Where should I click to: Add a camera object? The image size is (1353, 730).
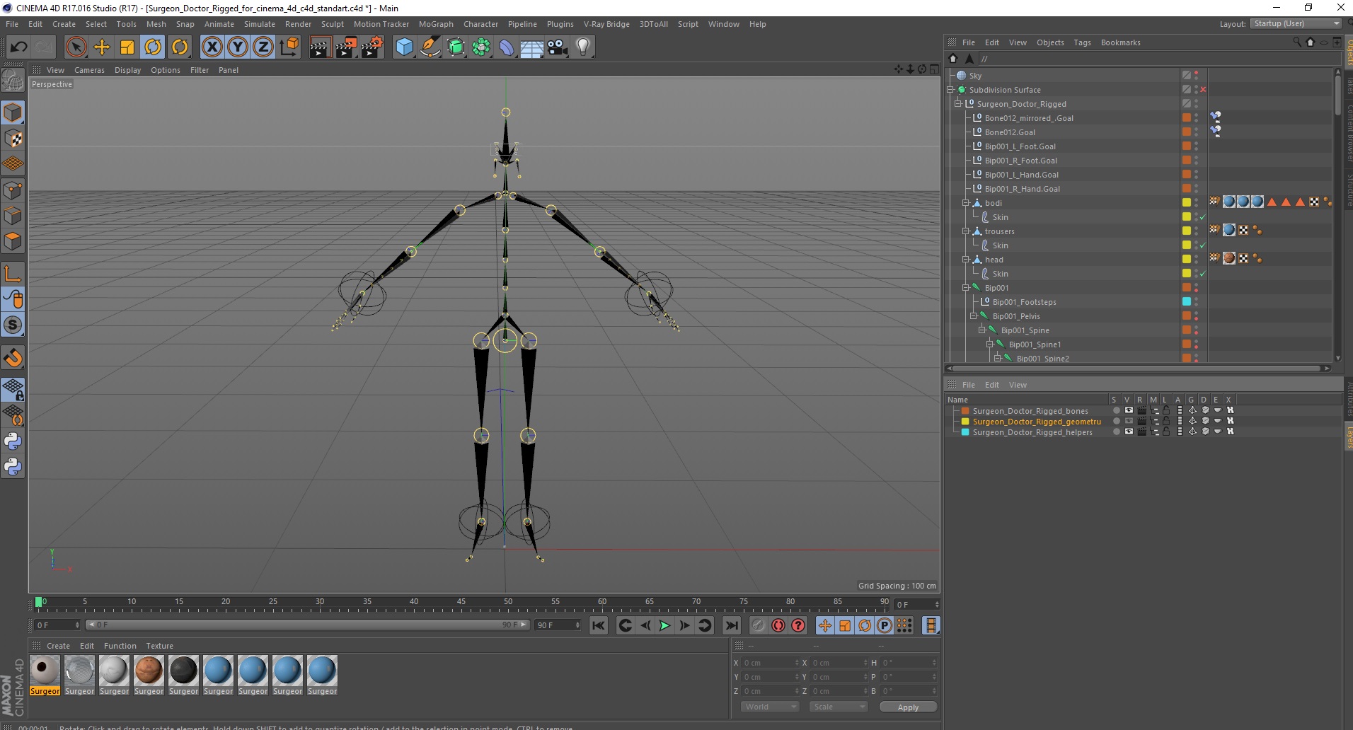(558, 47)
